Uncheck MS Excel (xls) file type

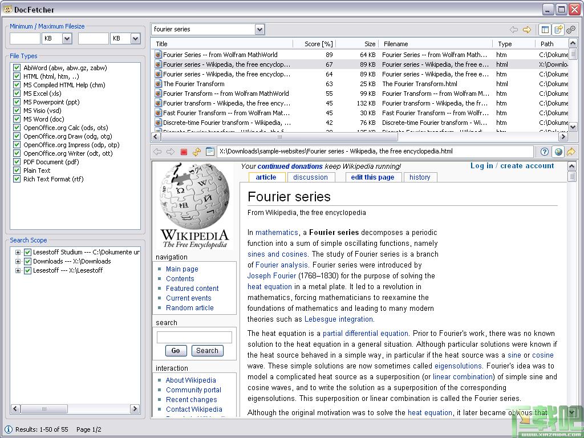click(x=17, y=94)
